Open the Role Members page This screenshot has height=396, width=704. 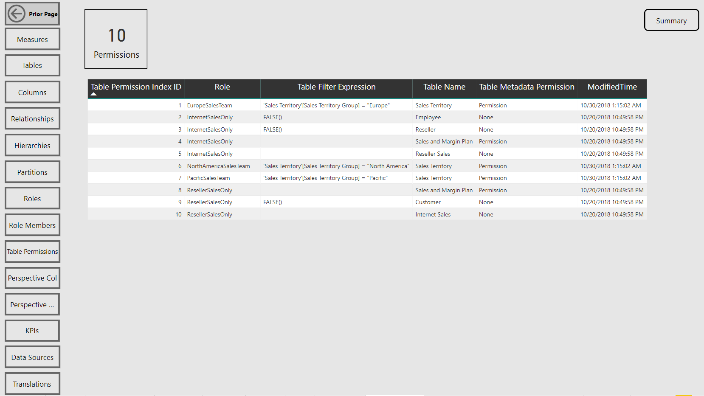pos(32,225)
